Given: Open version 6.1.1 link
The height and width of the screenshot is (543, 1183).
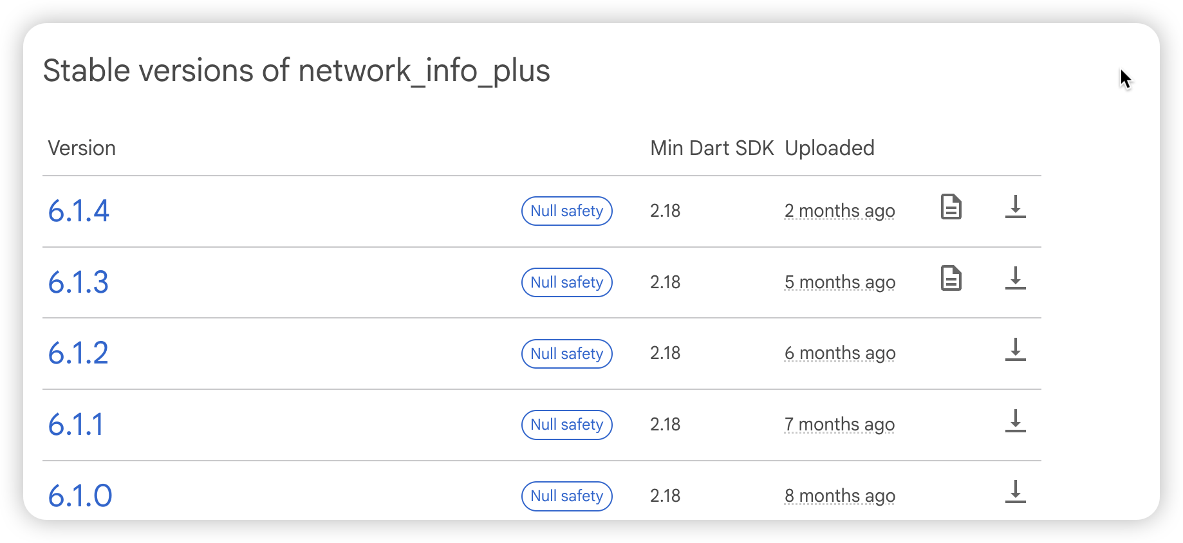Looking at the screenshot, I should point(76,425).
